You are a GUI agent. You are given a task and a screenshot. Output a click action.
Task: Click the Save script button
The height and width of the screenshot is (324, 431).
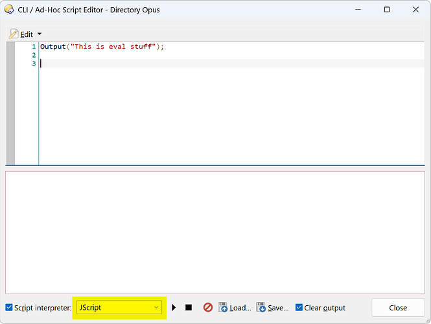pos(272,308)
